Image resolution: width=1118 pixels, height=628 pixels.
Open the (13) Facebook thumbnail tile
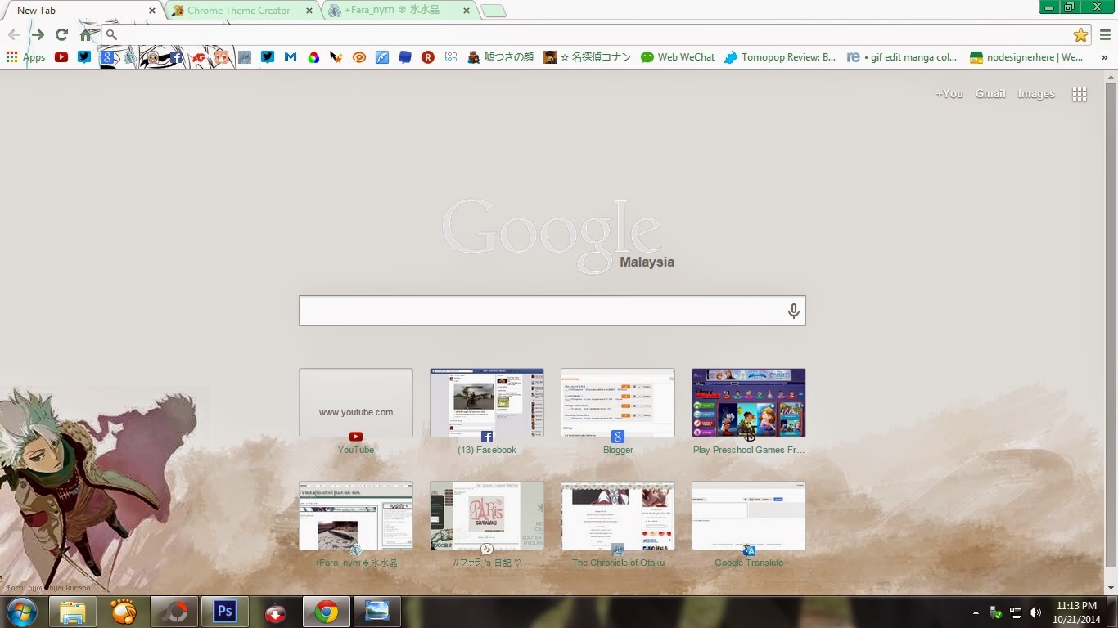(x=487, y=402)
